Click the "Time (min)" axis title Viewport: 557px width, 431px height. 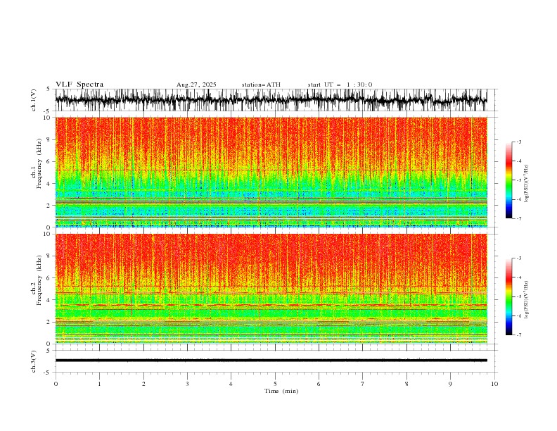tap(281, 391)
